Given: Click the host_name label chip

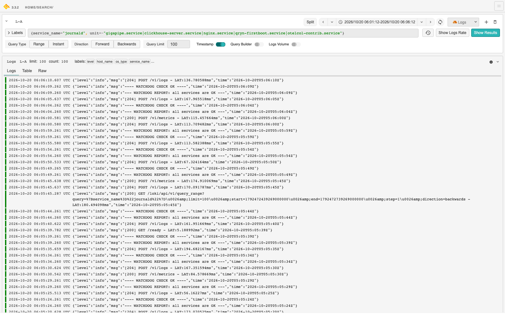Looking at the screenshot, I should (x=104, y=62).
